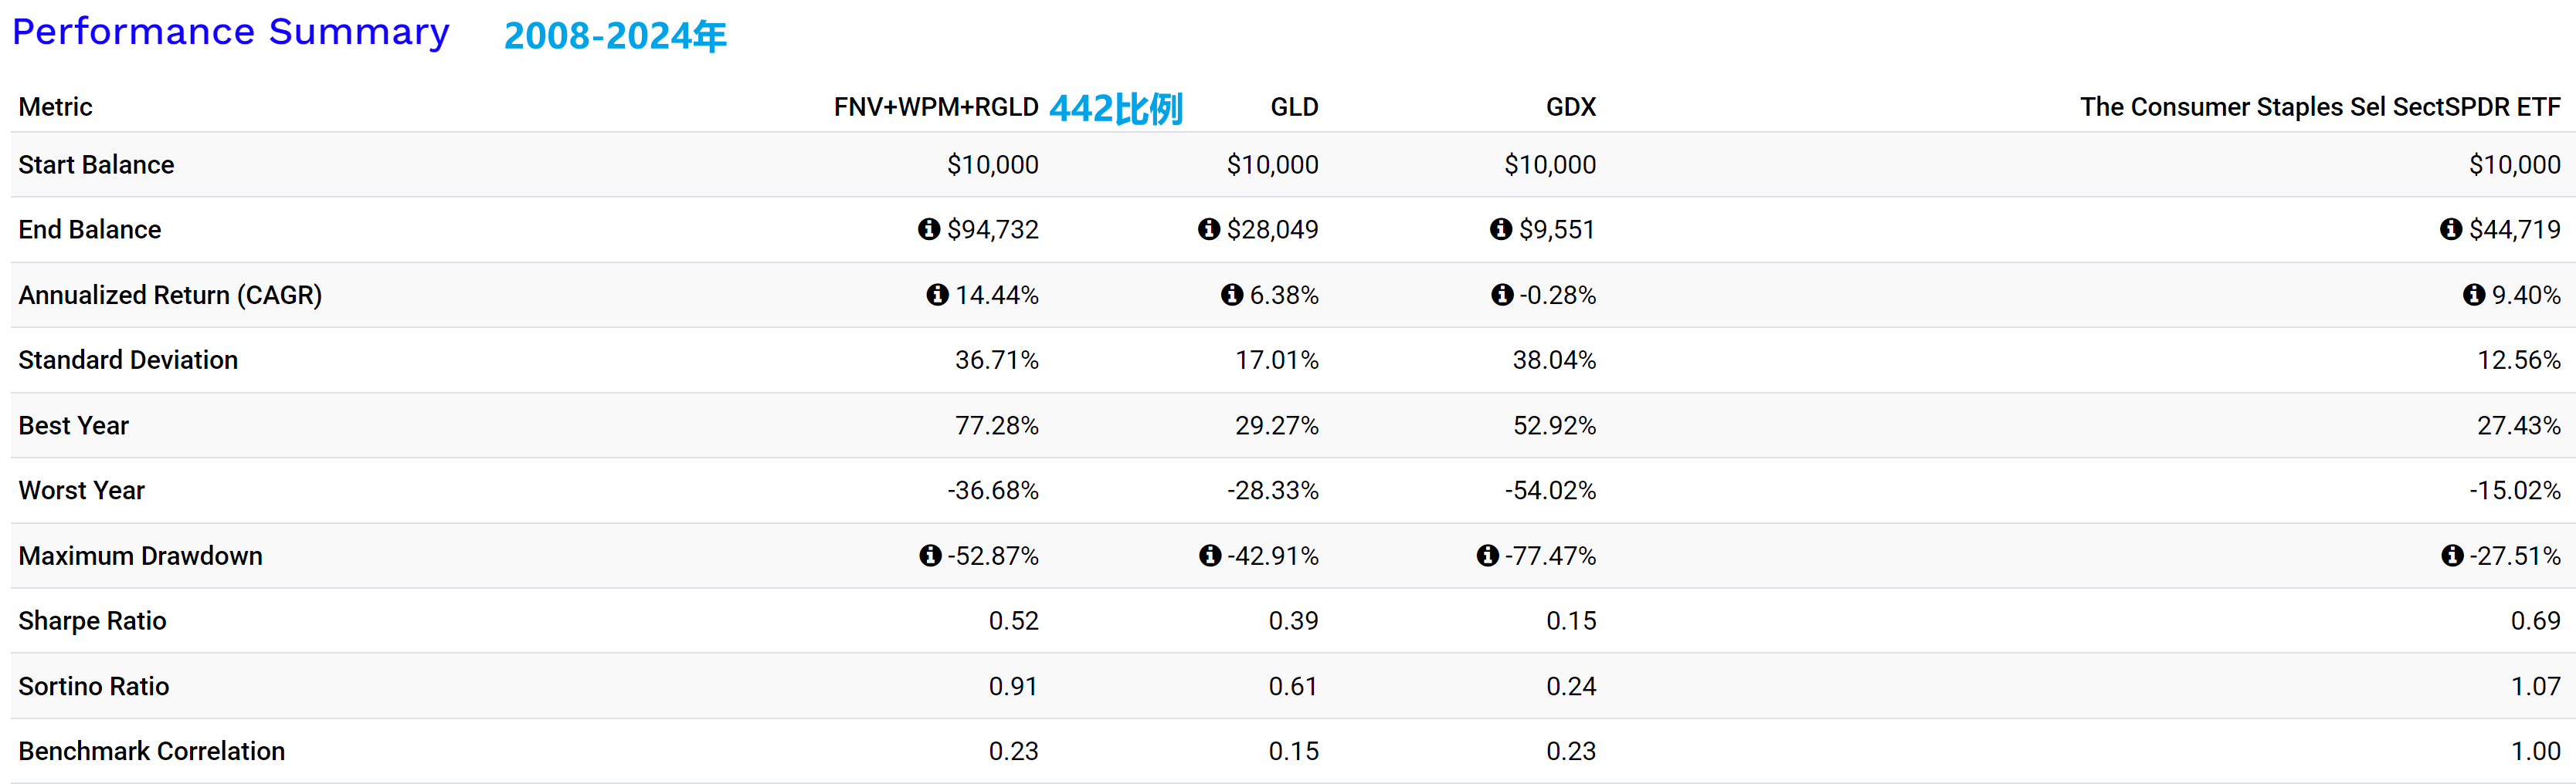Click info icon next to 6.38% CAGR
This screenshot has width=2576, height=784.
pos(1232,295)
